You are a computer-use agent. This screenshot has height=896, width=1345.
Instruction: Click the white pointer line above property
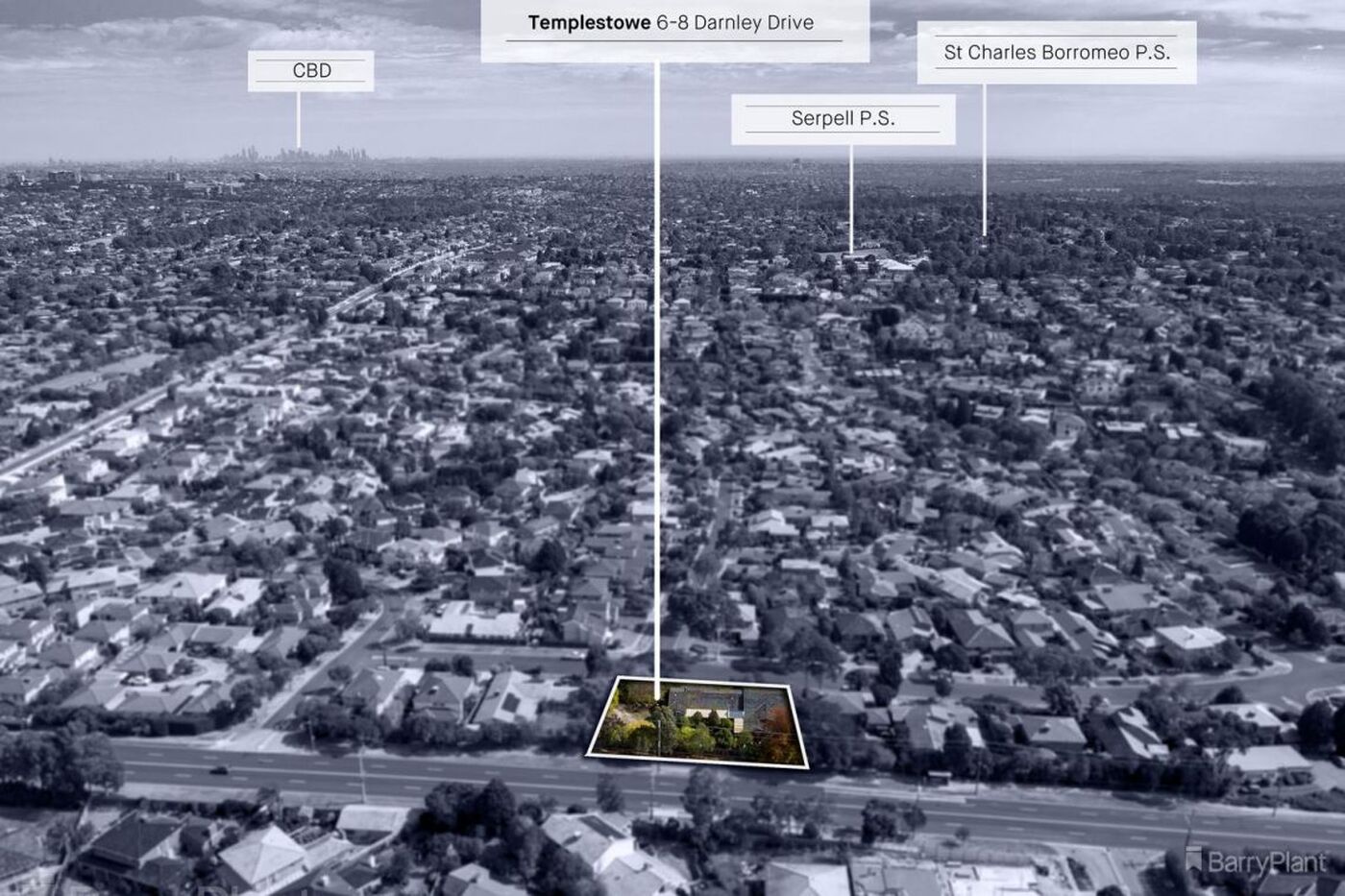pos(657,384)
